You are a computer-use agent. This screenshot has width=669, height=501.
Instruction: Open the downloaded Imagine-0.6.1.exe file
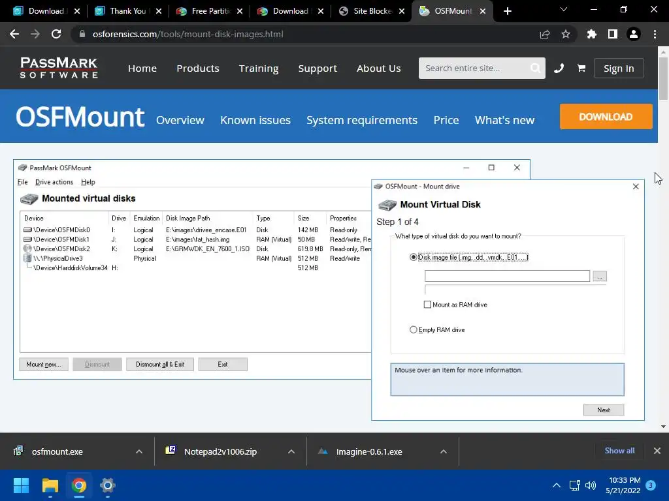(369, 451)
